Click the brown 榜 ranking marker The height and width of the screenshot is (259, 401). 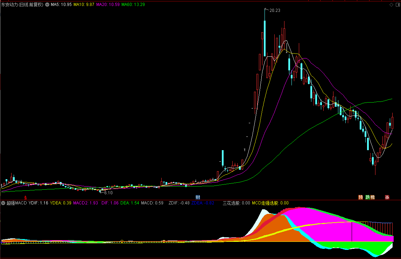tap(372, 197)
